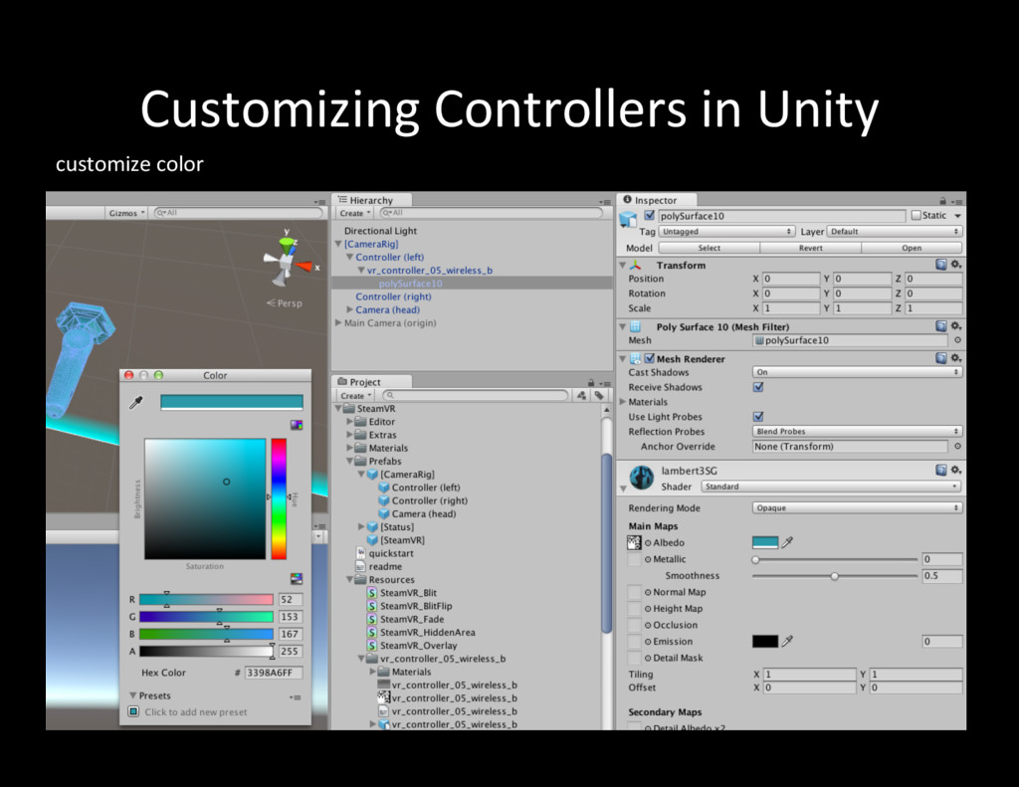
Task: Open the Tag dropdown
Action: coord(726,232)
